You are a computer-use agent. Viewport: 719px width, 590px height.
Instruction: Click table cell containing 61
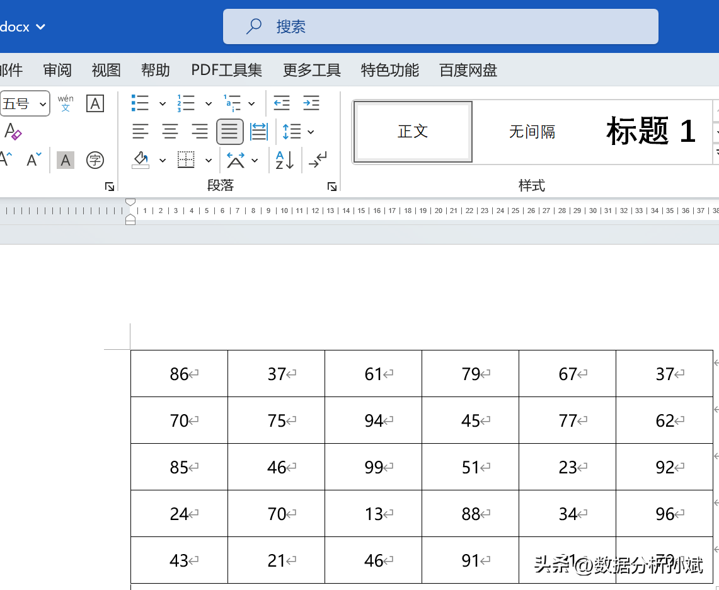pyautogui.click(x=373, y=373)
